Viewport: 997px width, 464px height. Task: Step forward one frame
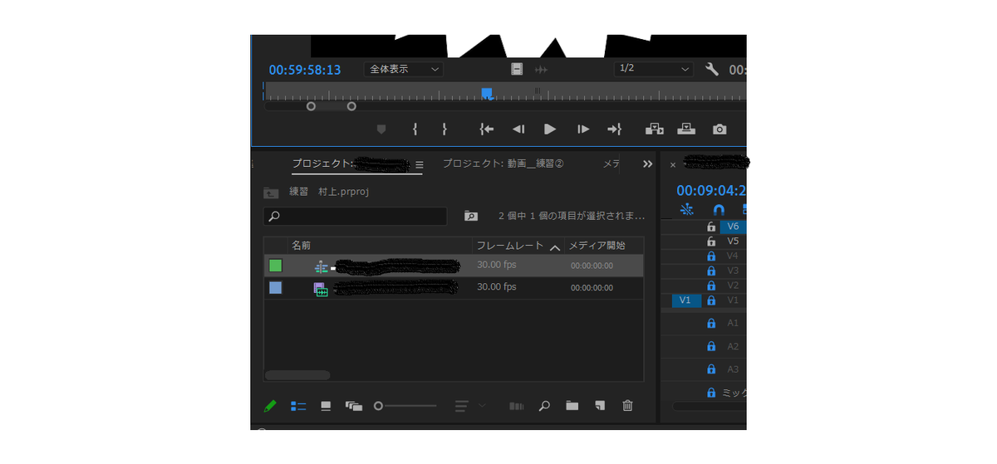[x=583, y=129]
